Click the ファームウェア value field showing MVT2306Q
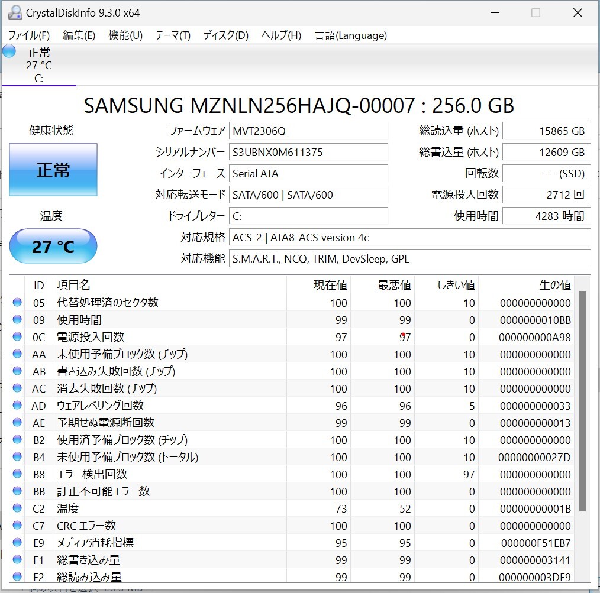Image resolution: width=600 pixels, height=593 pixels. pyautogui.click(x=308, y=131)
